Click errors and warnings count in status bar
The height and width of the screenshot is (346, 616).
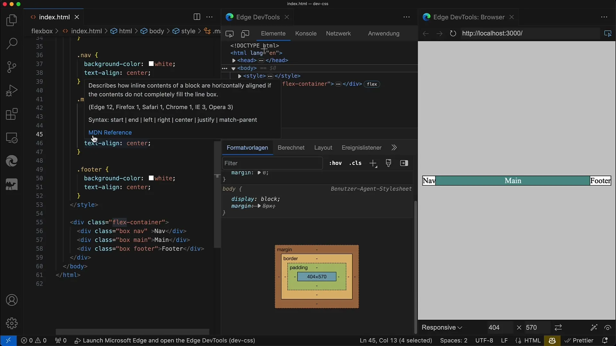pyautogui.click(x=34, y=340)
